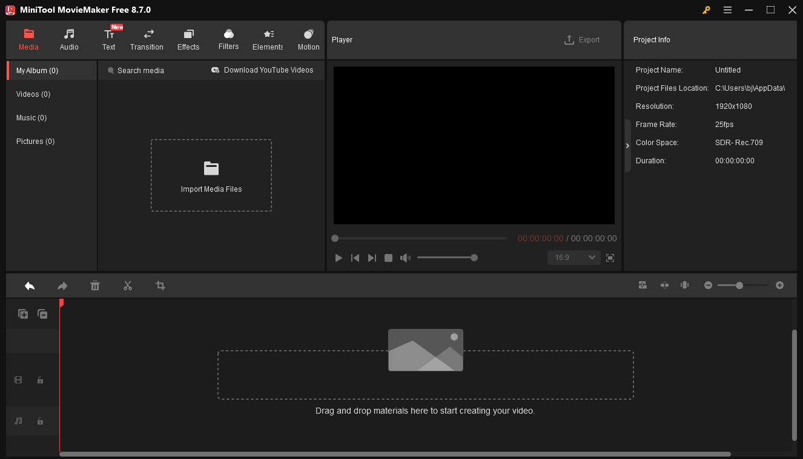Switch to the Audio tab
The image size is (803, 459).
[x=69, y=40]
